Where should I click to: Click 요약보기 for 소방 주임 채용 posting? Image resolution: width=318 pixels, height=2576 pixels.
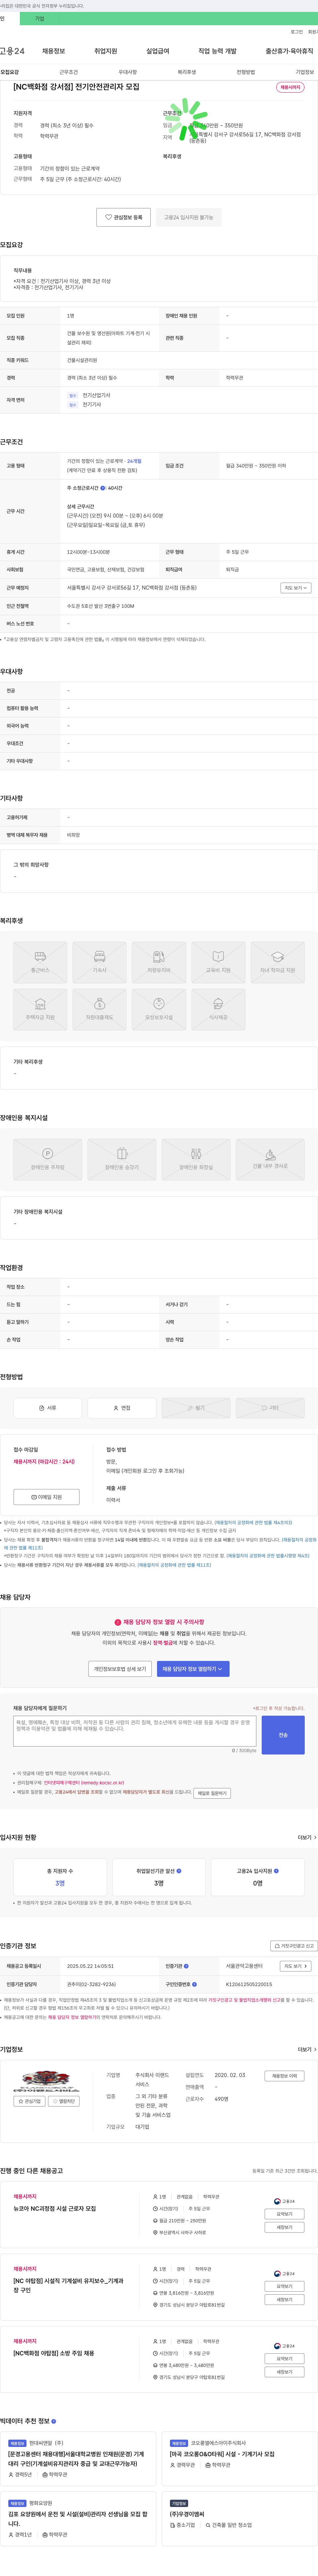(x=284, y=2359)
